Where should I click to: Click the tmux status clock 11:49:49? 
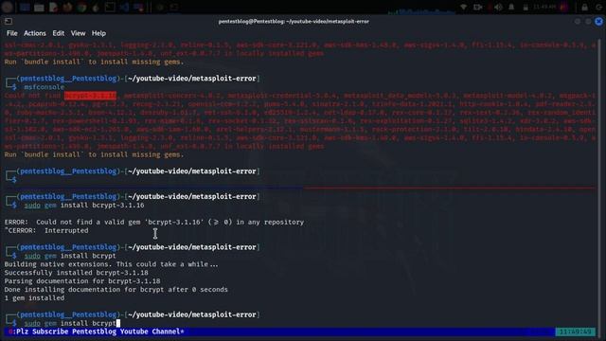point(575,332)
